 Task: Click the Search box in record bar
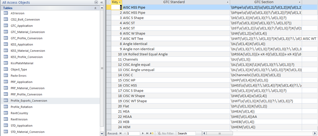(186, 133)
